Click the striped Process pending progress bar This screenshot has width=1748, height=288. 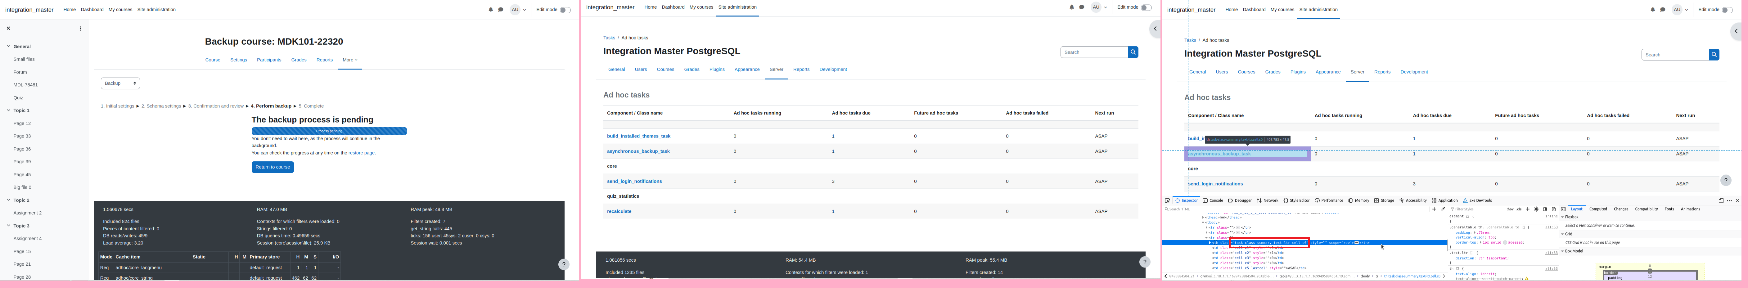pos(329,131)
